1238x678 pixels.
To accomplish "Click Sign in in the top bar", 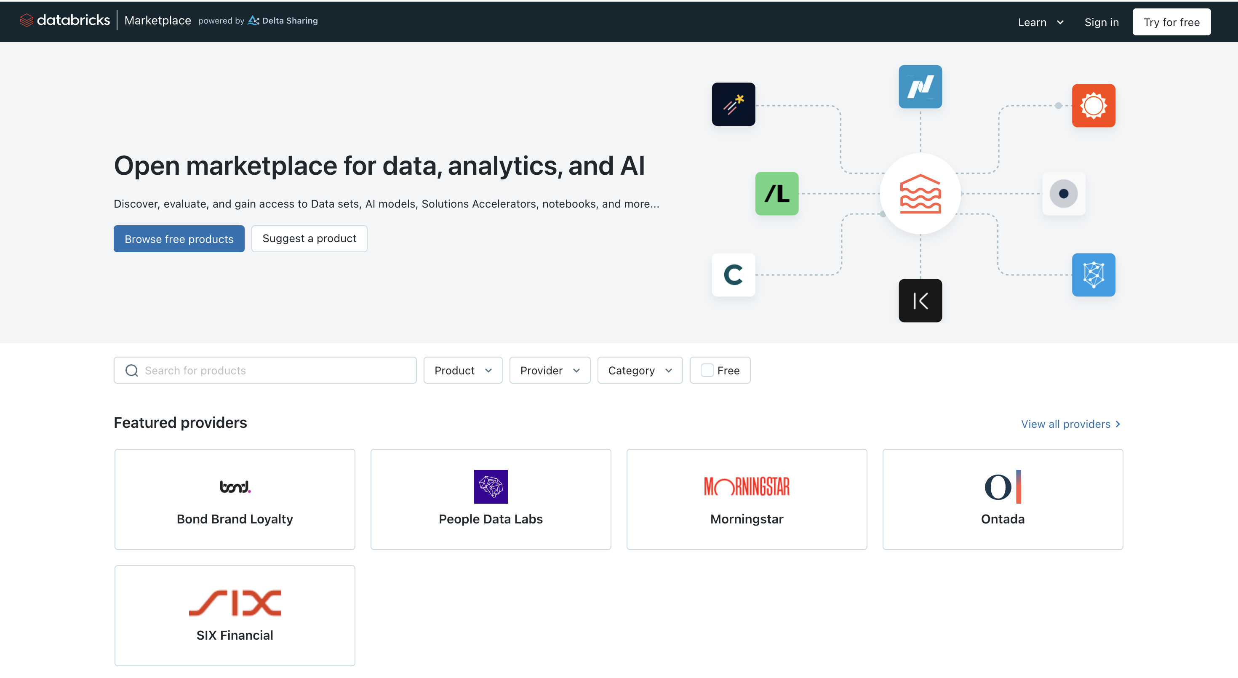I will pyautogui.click(x=1101, y=22).
